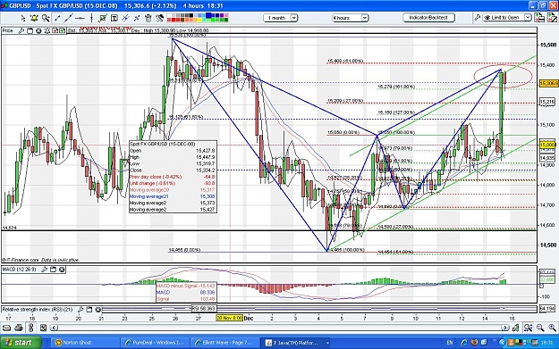Screen dimensions: 559x349
Task: Switch to PureDeal Windows taskbar item
Action: click(x=155, y=343)
